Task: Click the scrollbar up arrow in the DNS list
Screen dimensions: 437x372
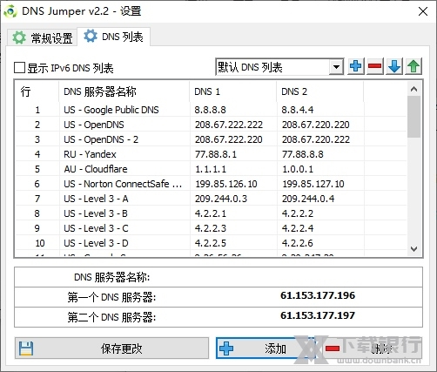Action: [x=414, y=89]
